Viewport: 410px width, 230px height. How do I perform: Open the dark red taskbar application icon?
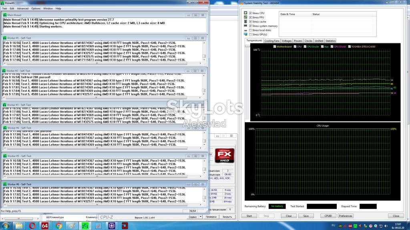coord(125,226)
